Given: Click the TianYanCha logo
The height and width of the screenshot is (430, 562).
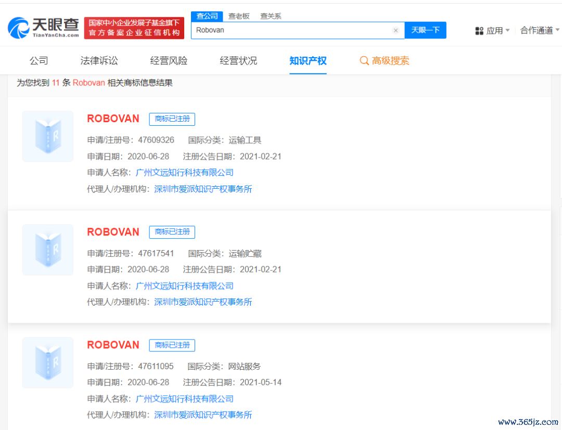Looking at the screenshot, I should pyautogui.click(x=44, y=28).
